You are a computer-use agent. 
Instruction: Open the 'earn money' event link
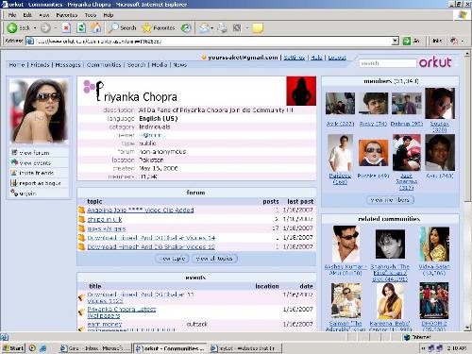tap(105, 324)
